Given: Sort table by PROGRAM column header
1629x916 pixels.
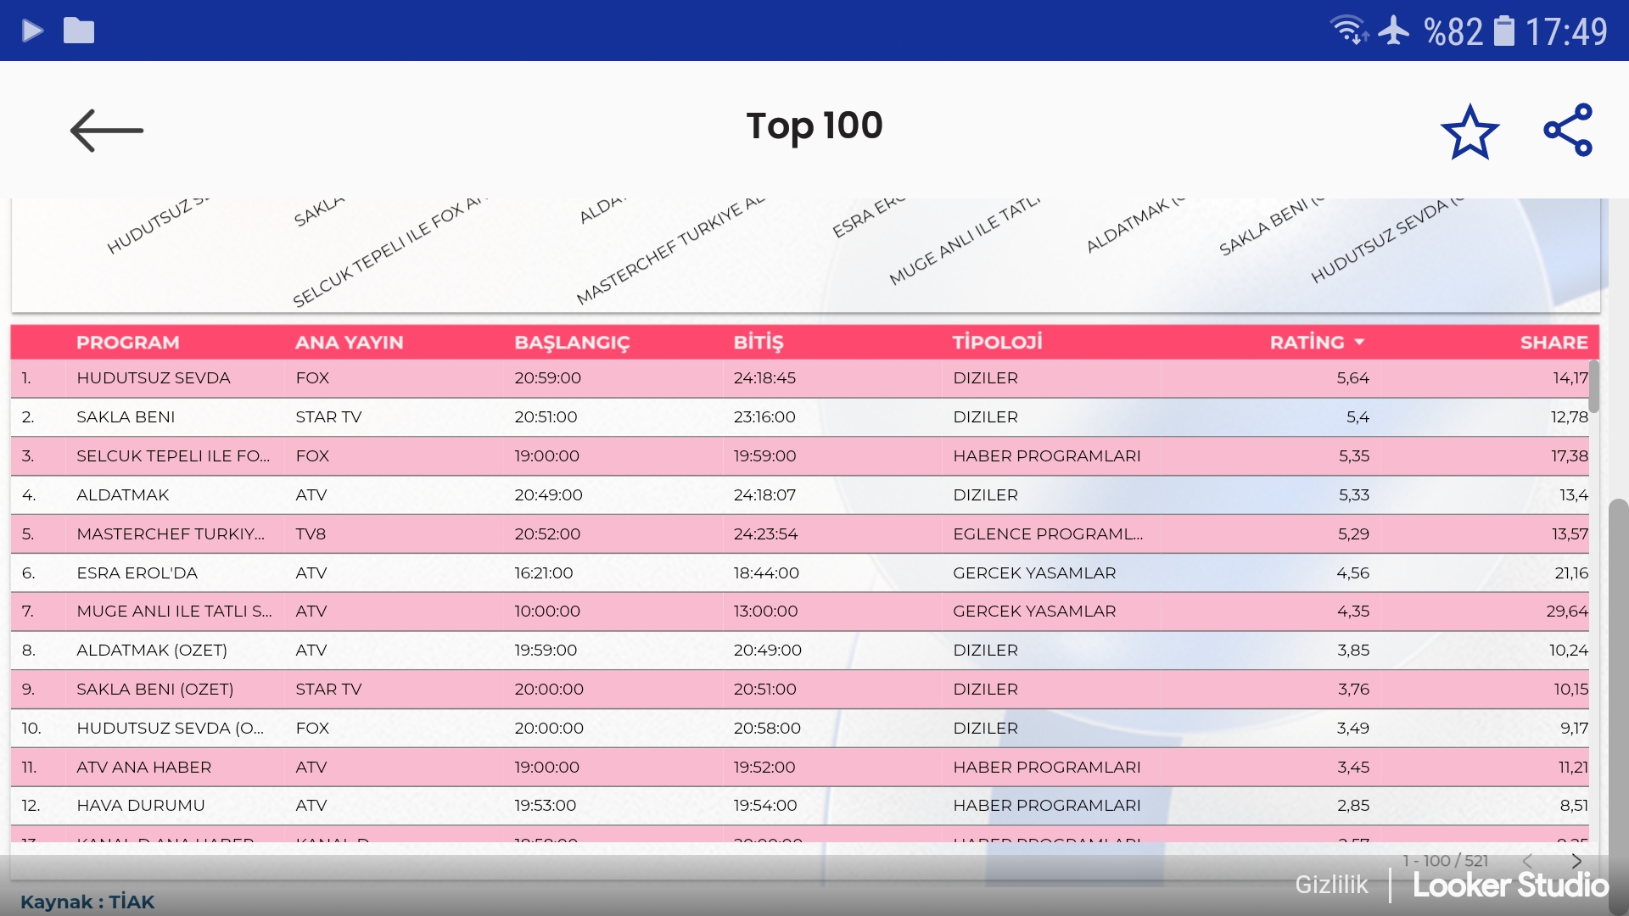Looking at the screenshot, I should pyautogui.click(x=127, y=343).
